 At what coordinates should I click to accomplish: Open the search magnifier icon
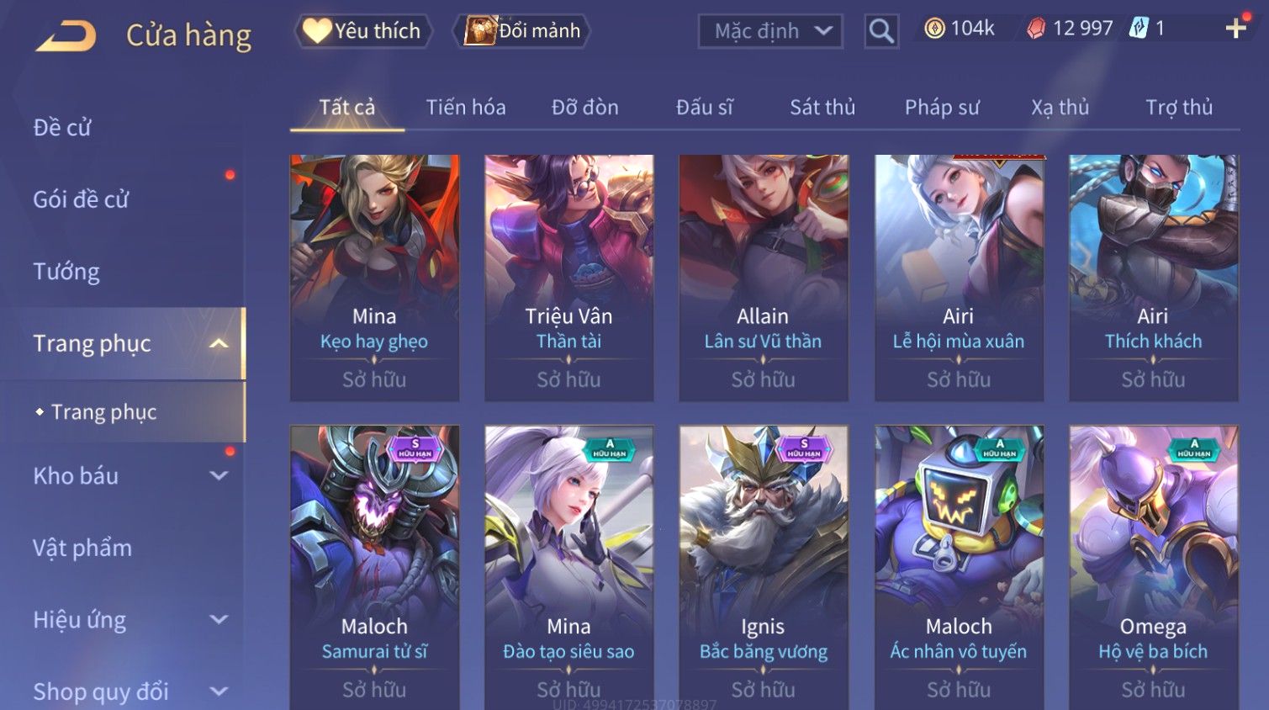(x=881, y=31)
